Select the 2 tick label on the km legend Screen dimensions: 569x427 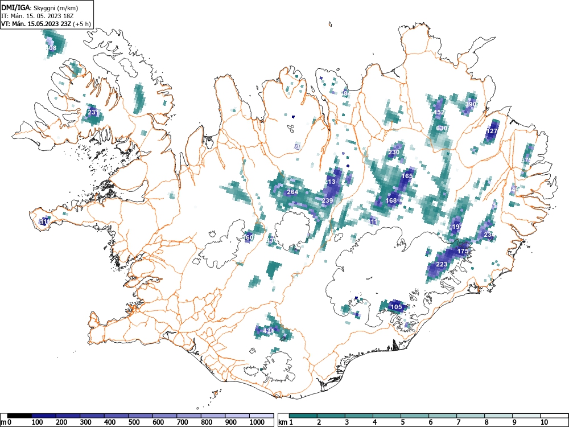coord(319,422)
